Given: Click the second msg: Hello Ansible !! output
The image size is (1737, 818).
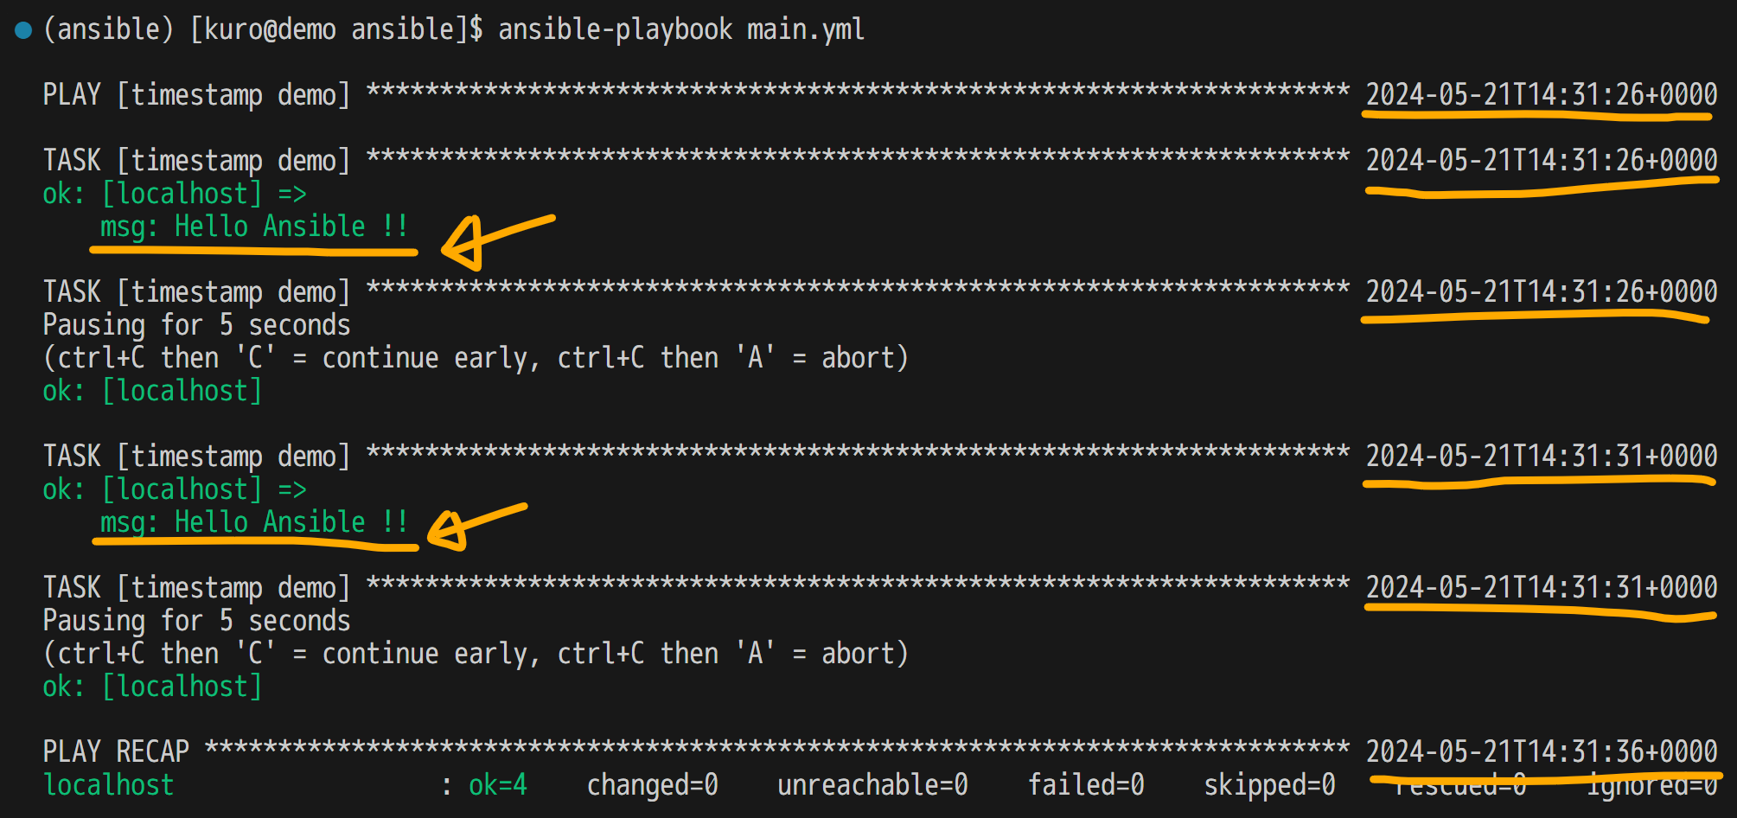Looking at the screenshot, I should pos(253,522).
